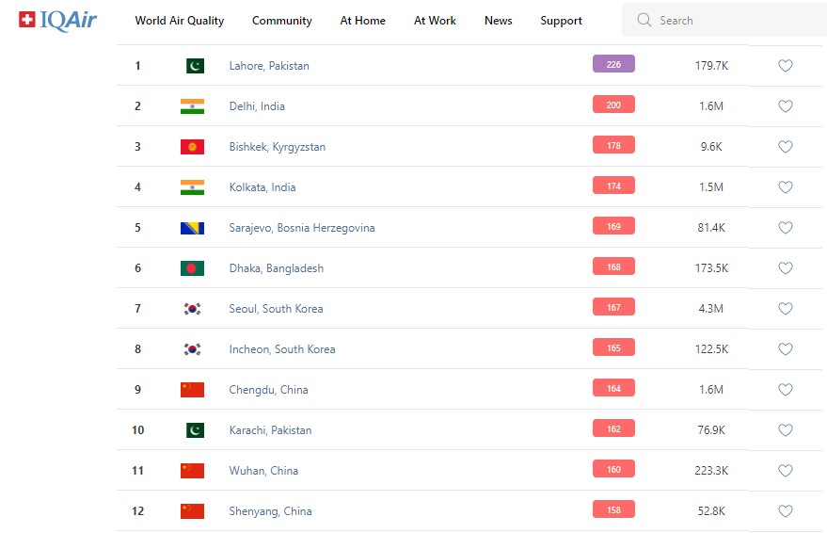The height and width of the screenshot is (533, 827).
Task: Expand the At Work menu
Action: [435, 21]
